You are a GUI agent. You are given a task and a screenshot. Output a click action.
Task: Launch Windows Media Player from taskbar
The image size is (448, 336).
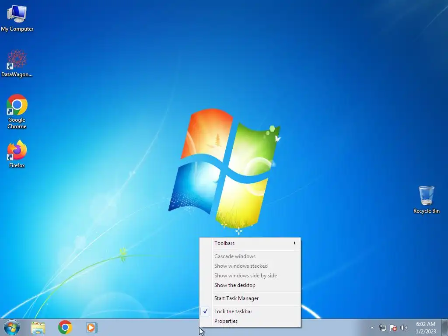(91, 327)
